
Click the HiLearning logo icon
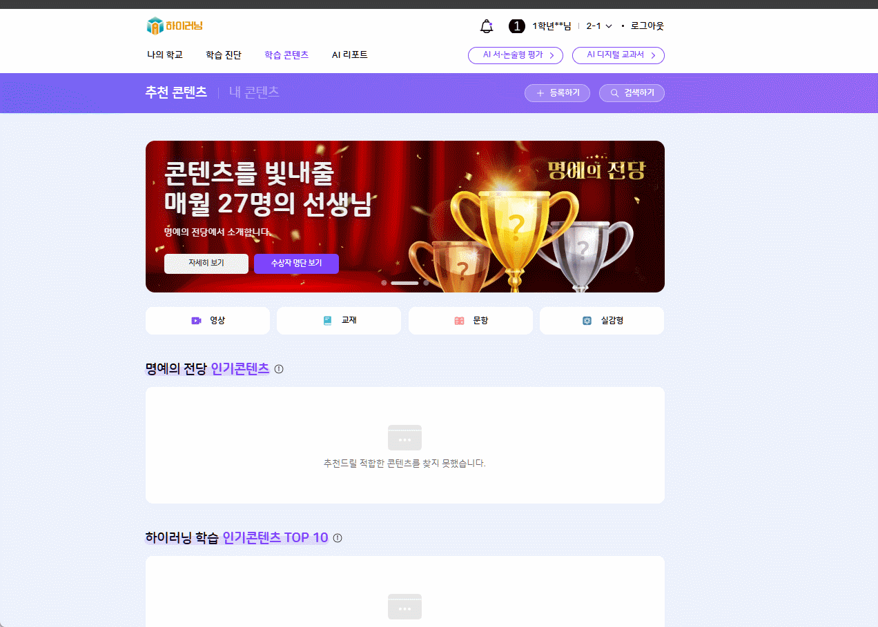(155, 26)
